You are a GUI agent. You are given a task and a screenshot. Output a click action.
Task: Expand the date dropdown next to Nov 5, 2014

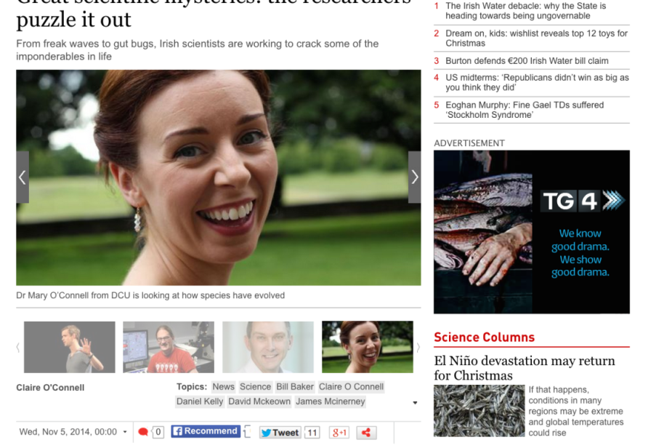[x=124, y=432]
